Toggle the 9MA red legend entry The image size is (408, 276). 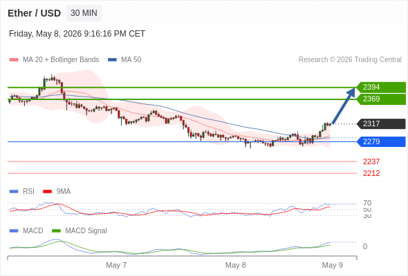(57, 191)
